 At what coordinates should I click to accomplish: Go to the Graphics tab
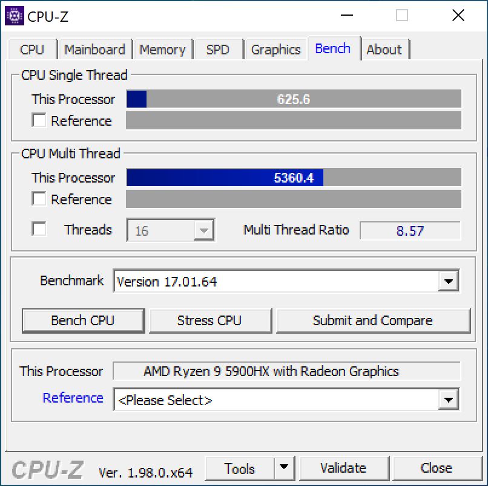275,50
